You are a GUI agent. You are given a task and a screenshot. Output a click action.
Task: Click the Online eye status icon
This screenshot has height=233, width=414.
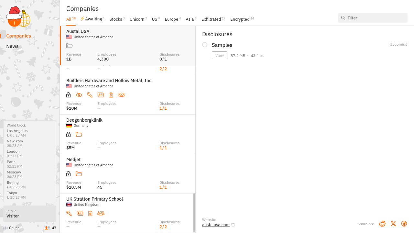[5, 228]
